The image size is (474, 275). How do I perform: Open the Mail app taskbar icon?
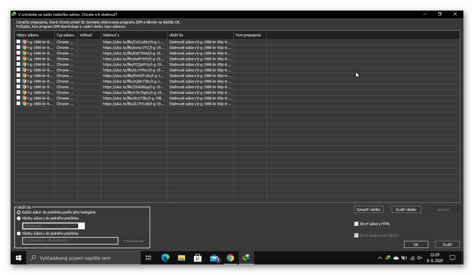(x=214, y=258)
